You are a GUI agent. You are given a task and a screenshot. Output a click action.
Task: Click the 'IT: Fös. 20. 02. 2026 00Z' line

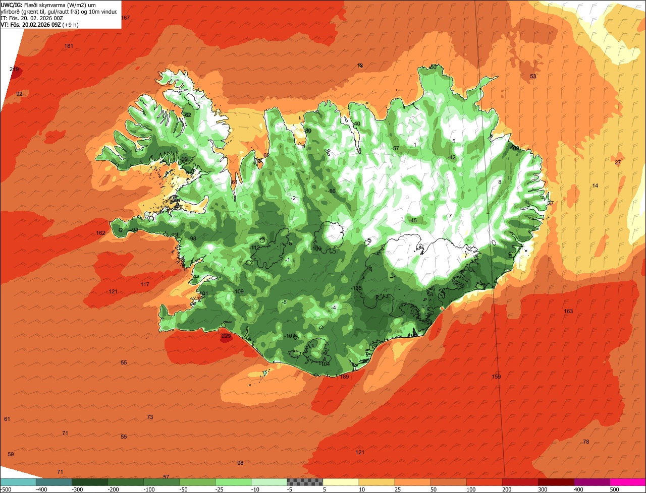[32, 18]
